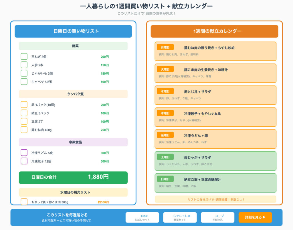This screenshot has height=230, width=293.
Task: Select the コープ 宅配申込 button
Action: tap(217, 217)
